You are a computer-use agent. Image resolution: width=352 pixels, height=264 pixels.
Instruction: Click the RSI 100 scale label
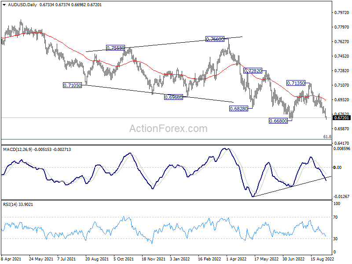click(x=337, y=204)
